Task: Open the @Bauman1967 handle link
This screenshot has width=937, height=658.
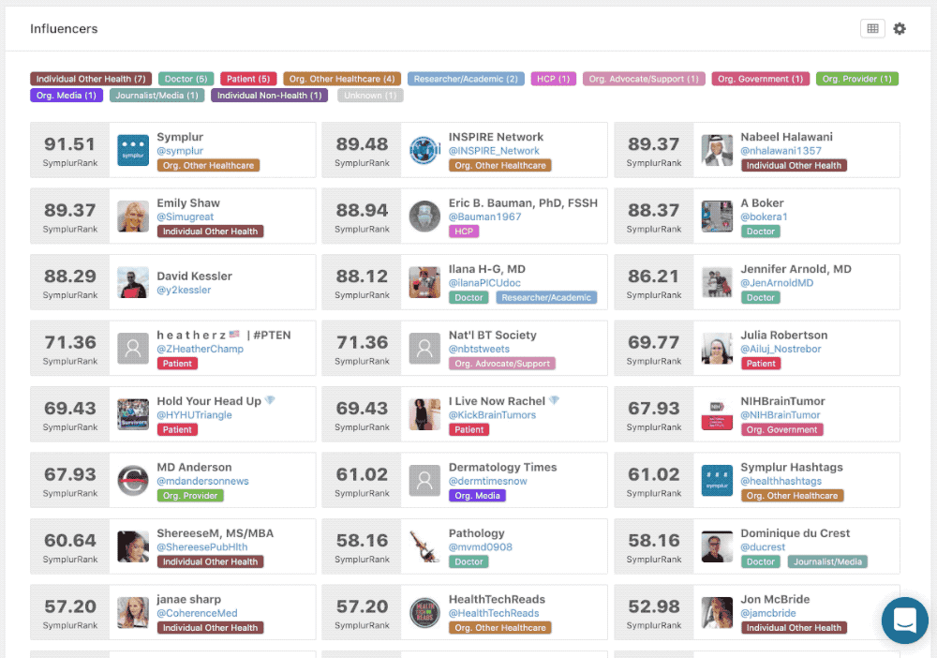Action: coord(484,217)
